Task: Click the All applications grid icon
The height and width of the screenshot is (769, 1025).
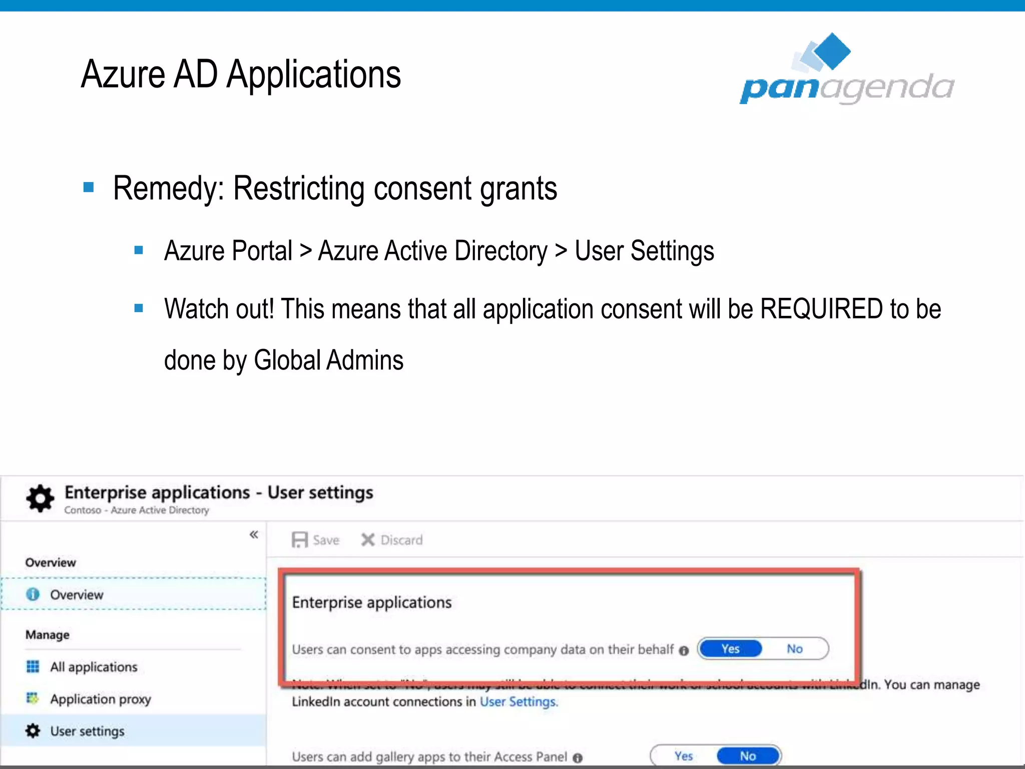Action: click(33, 666)
